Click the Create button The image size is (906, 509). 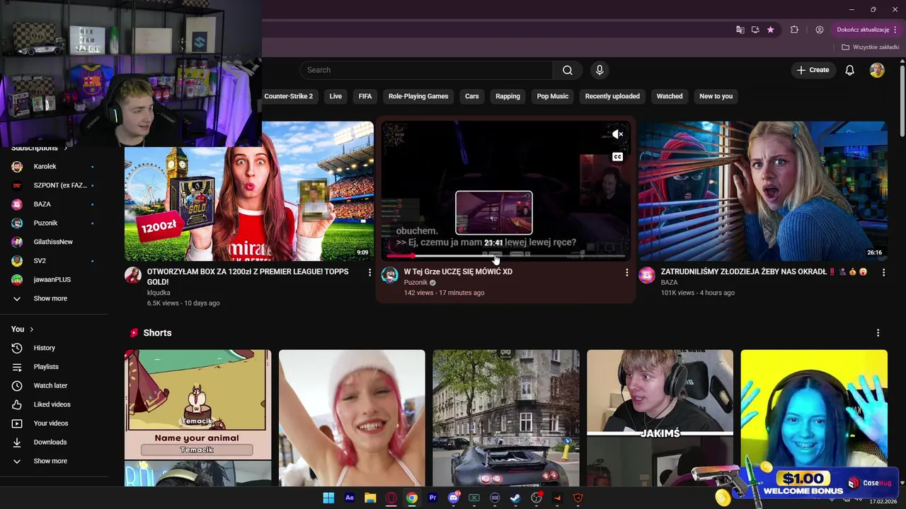pos(813,70)
